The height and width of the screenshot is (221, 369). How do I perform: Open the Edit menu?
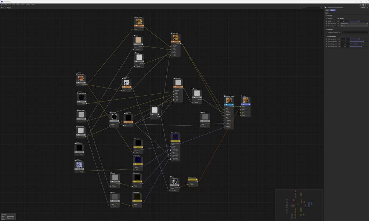tap(10, 5)
